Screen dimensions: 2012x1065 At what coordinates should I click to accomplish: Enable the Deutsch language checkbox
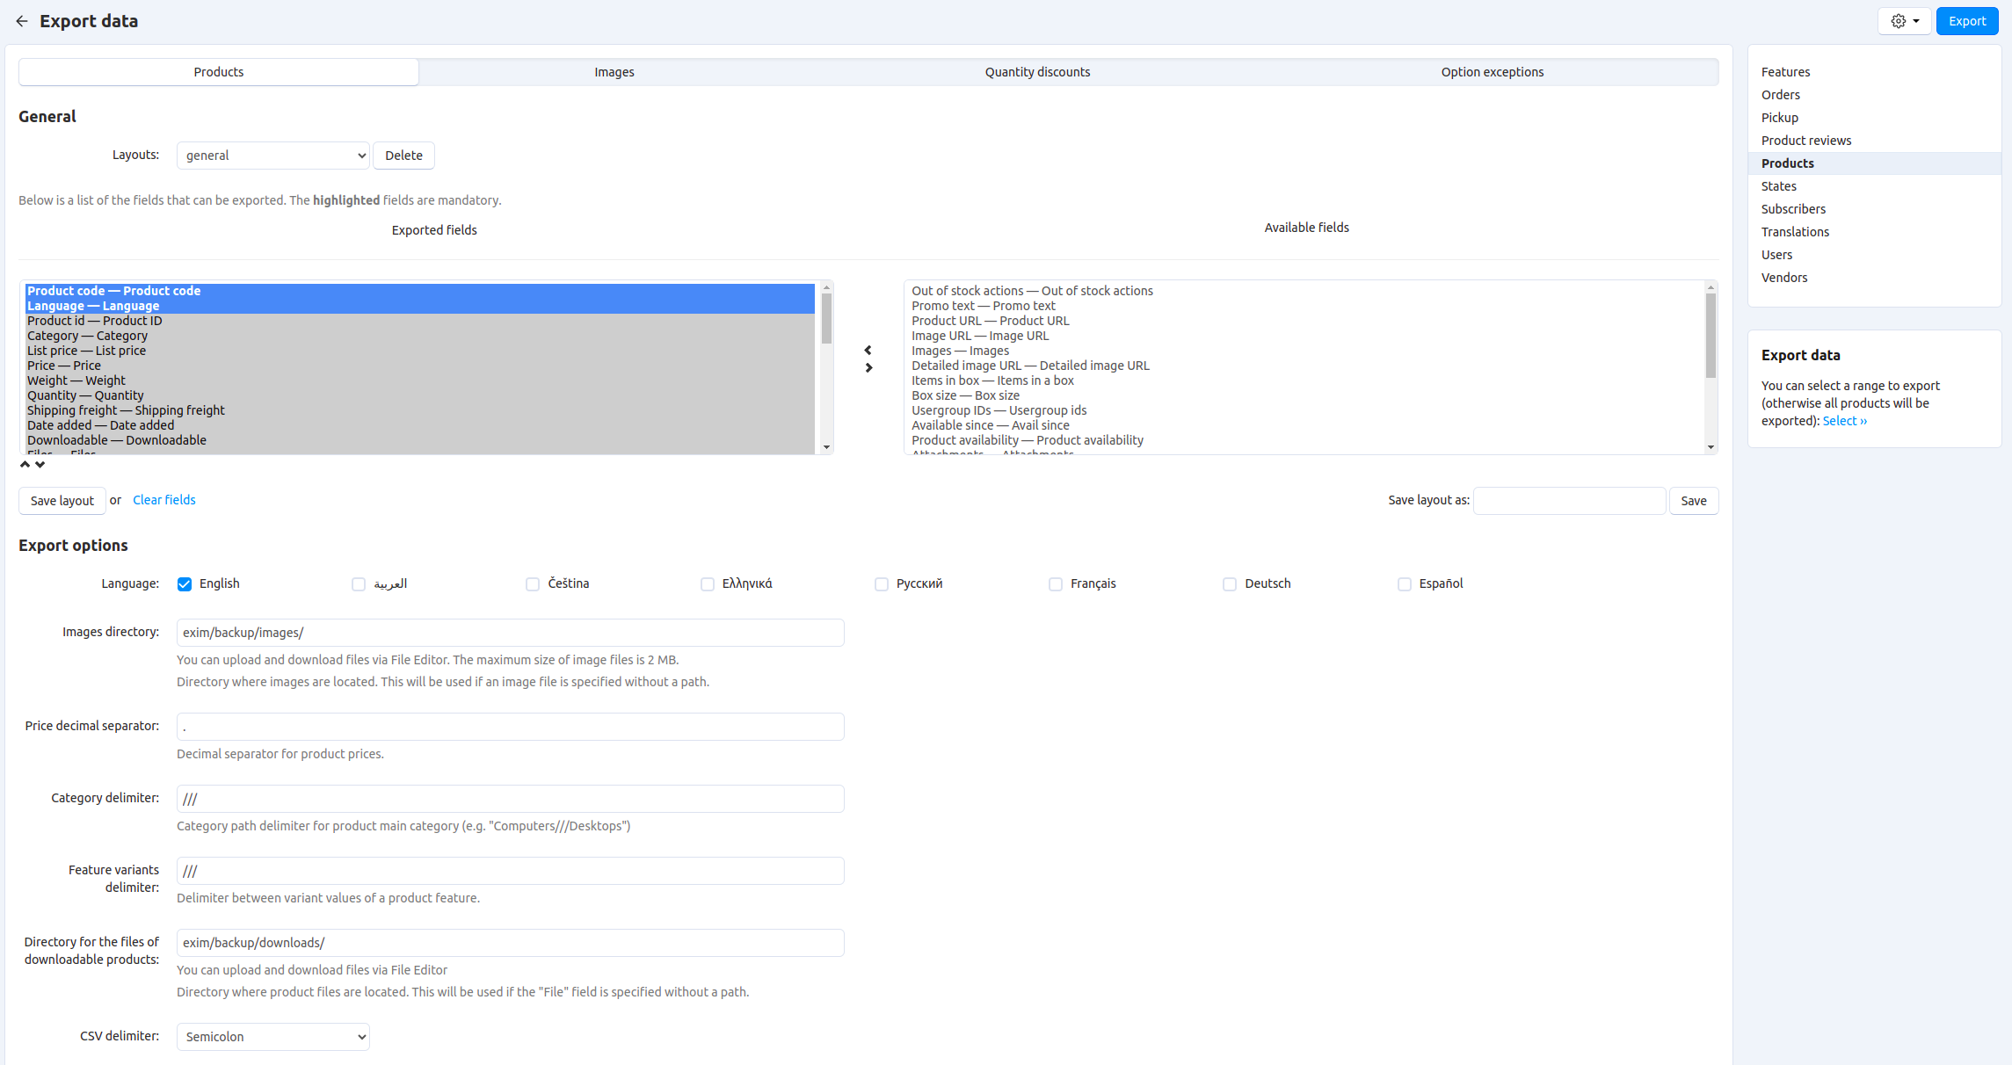coord(1230,584)
